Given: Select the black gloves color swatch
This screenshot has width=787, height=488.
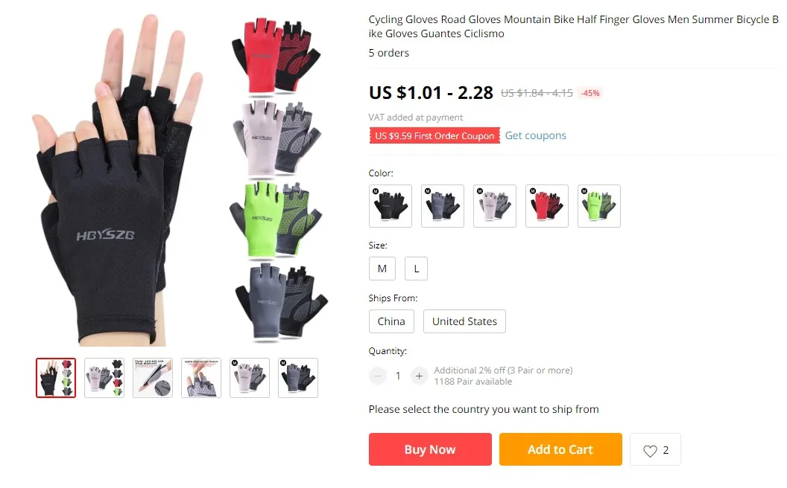Looking at the screenshot, I should pos(391,206).
